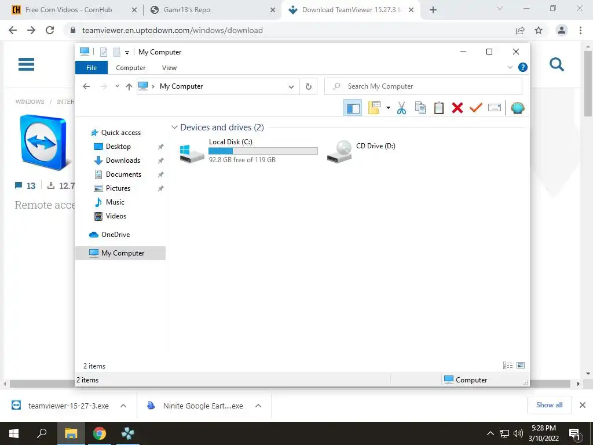Click the WINDOWS breadcrumb link on webpage

30,102
